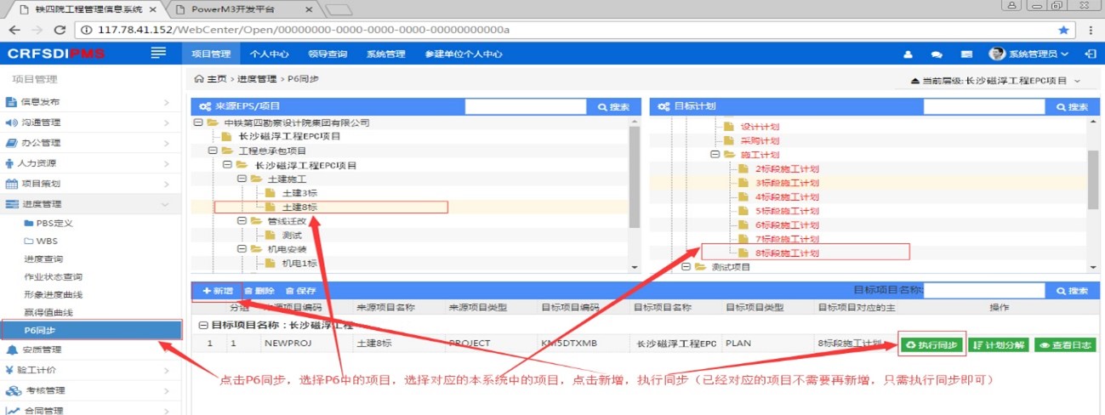Collapse the 进度管理 sidebar section
Viewport: 1105px width, 415px height.
point(90,204)
